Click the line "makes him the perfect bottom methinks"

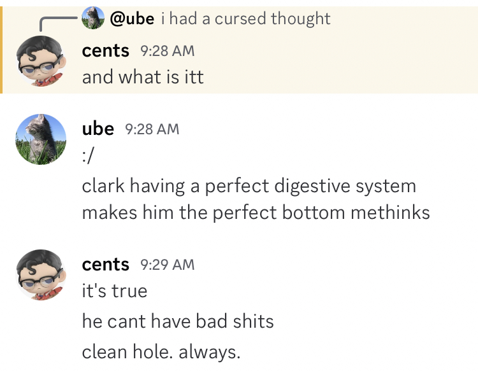pyautogui.click(x=256, y=212)
